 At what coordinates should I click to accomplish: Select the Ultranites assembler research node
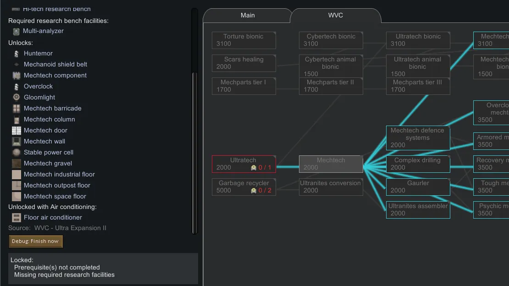click(x=418, y=209)
